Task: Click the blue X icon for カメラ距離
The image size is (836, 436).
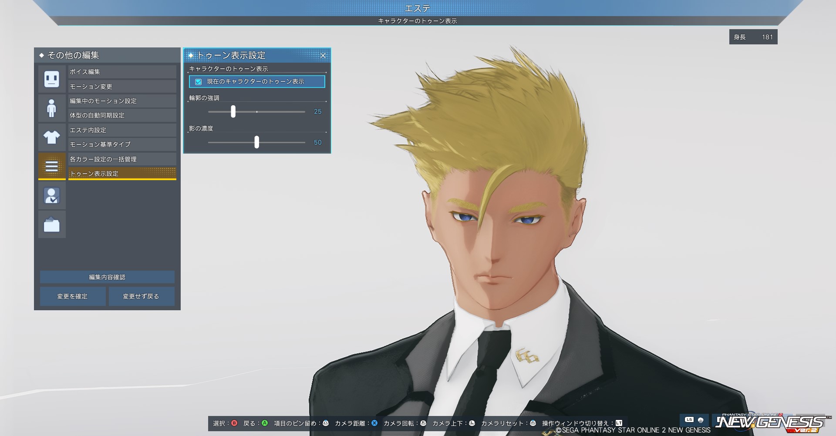Action: pyautogui.click(x=374, y=423)
